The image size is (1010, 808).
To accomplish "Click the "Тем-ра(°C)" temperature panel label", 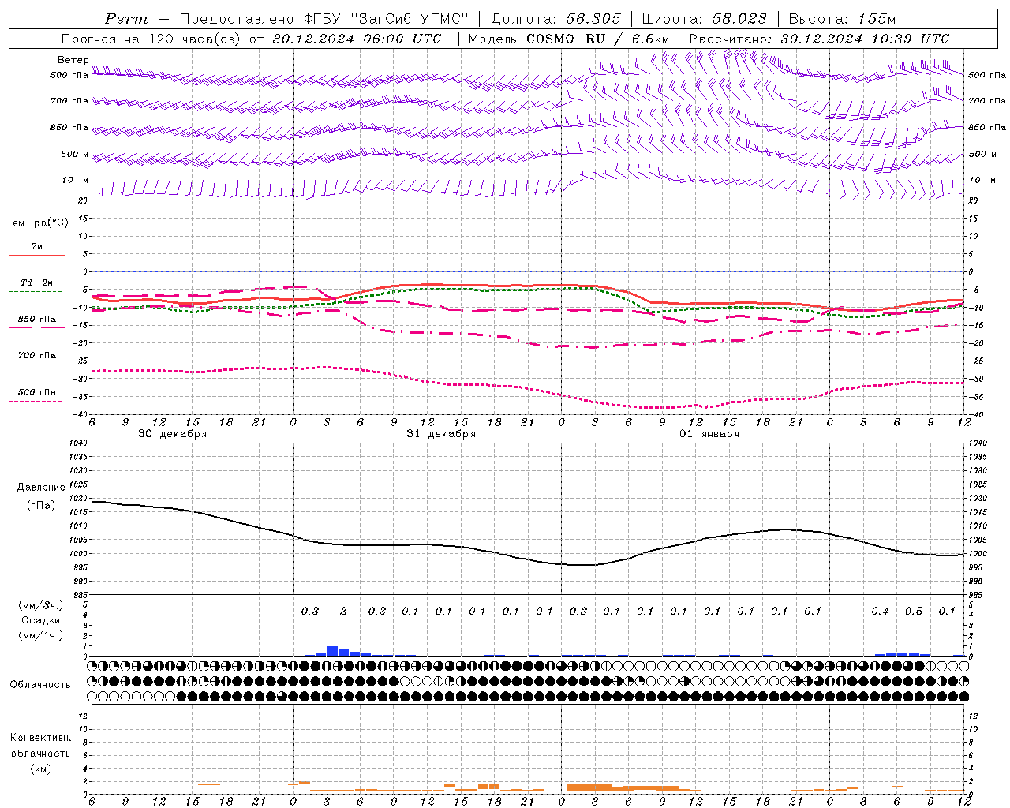I will pyautogui.click(x=37, y=223).
